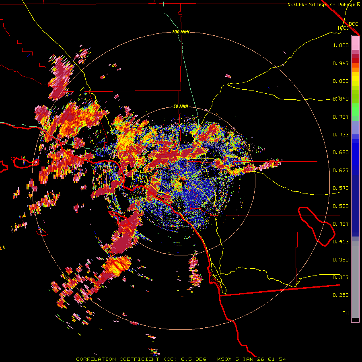Viewport: 362px width, 362px height.
Task: Click the 0.680 scale value
Action: 341,152
